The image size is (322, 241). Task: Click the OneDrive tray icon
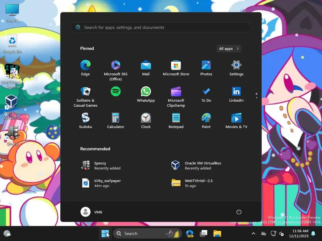264,233
